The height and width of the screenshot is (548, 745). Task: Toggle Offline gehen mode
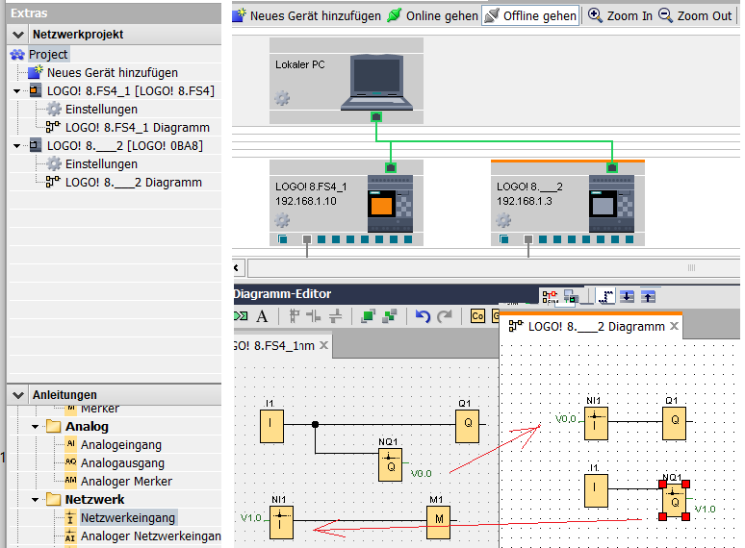click(x=530, y=15)
